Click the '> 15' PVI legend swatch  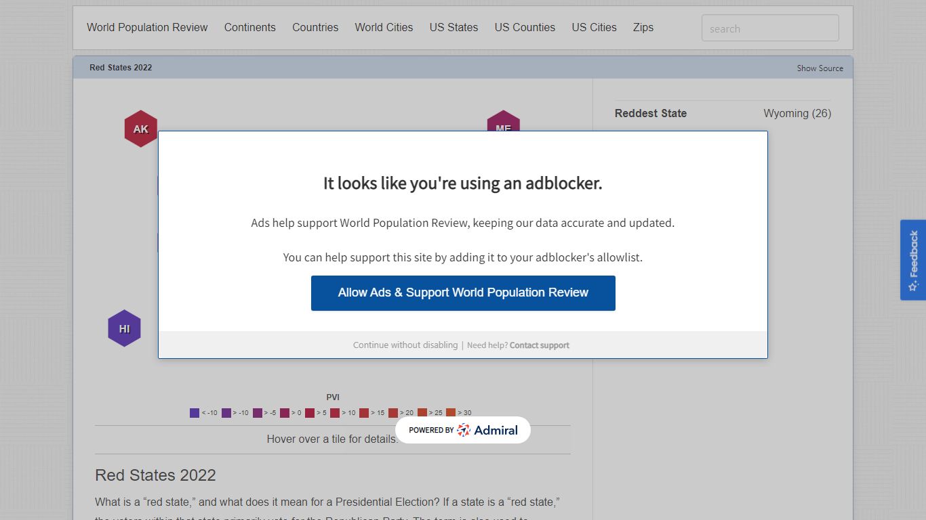(364, 412)
